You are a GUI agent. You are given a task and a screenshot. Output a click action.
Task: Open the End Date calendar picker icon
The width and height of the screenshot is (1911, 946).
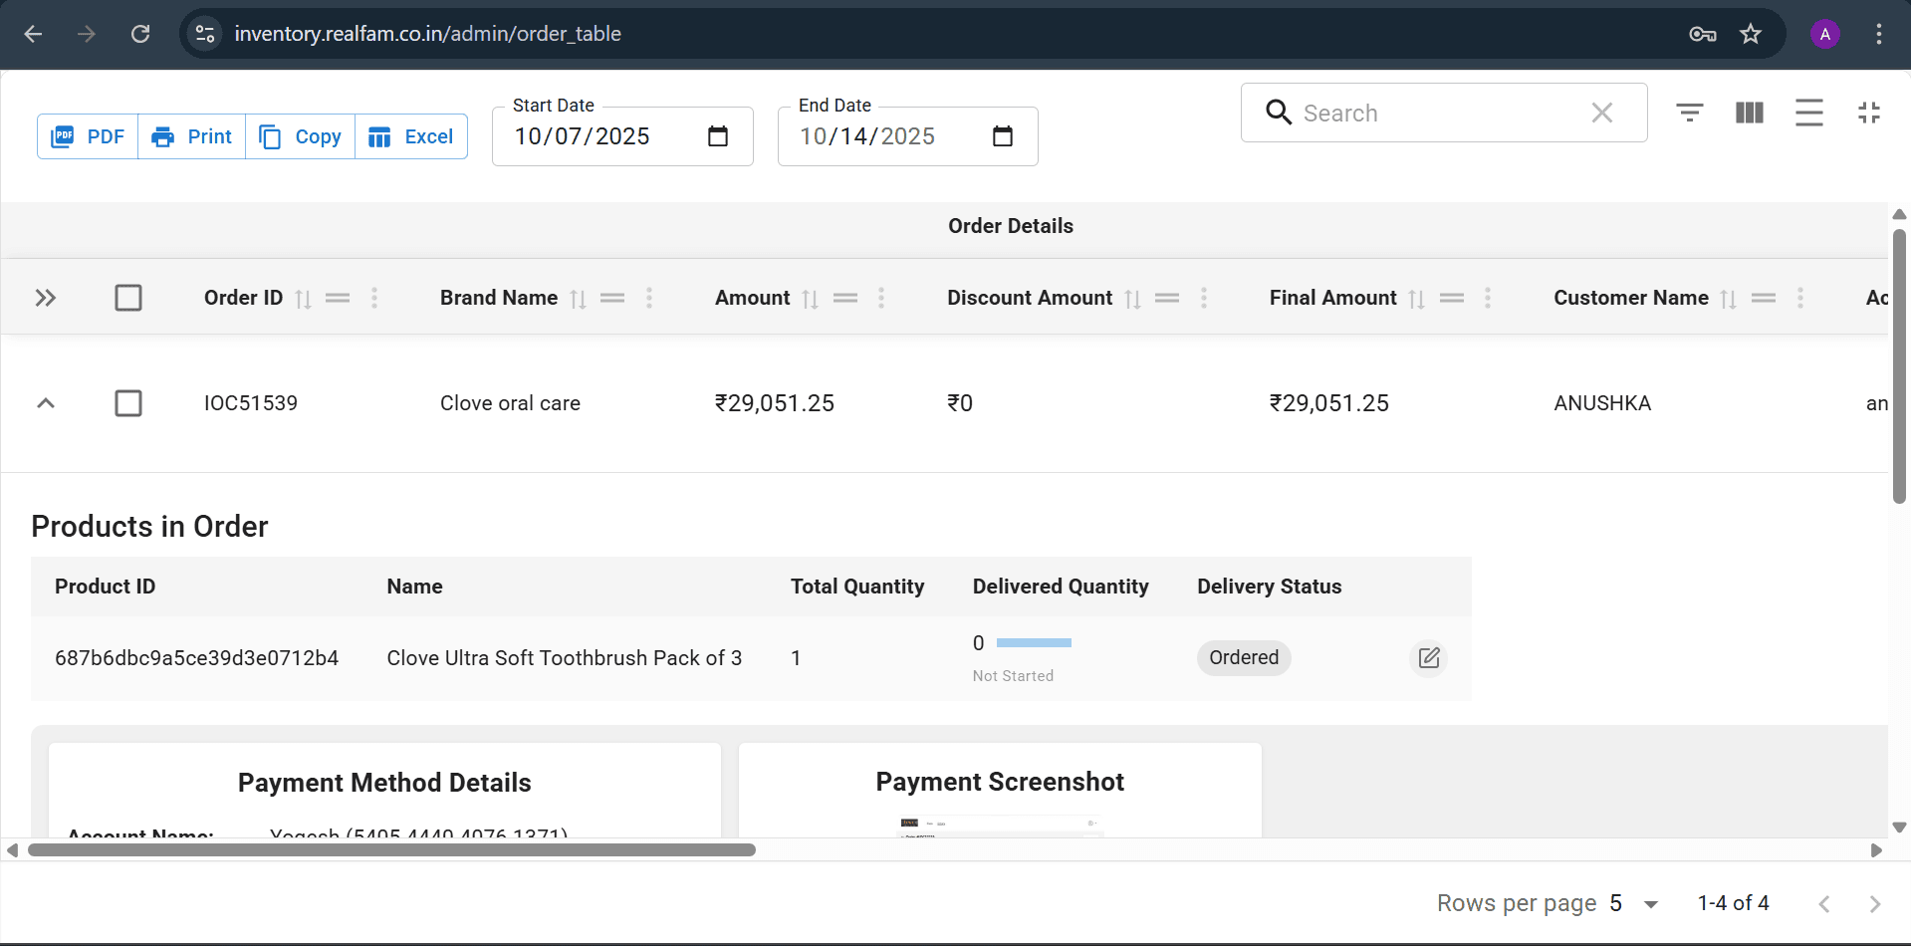(x=1003, y=135)
